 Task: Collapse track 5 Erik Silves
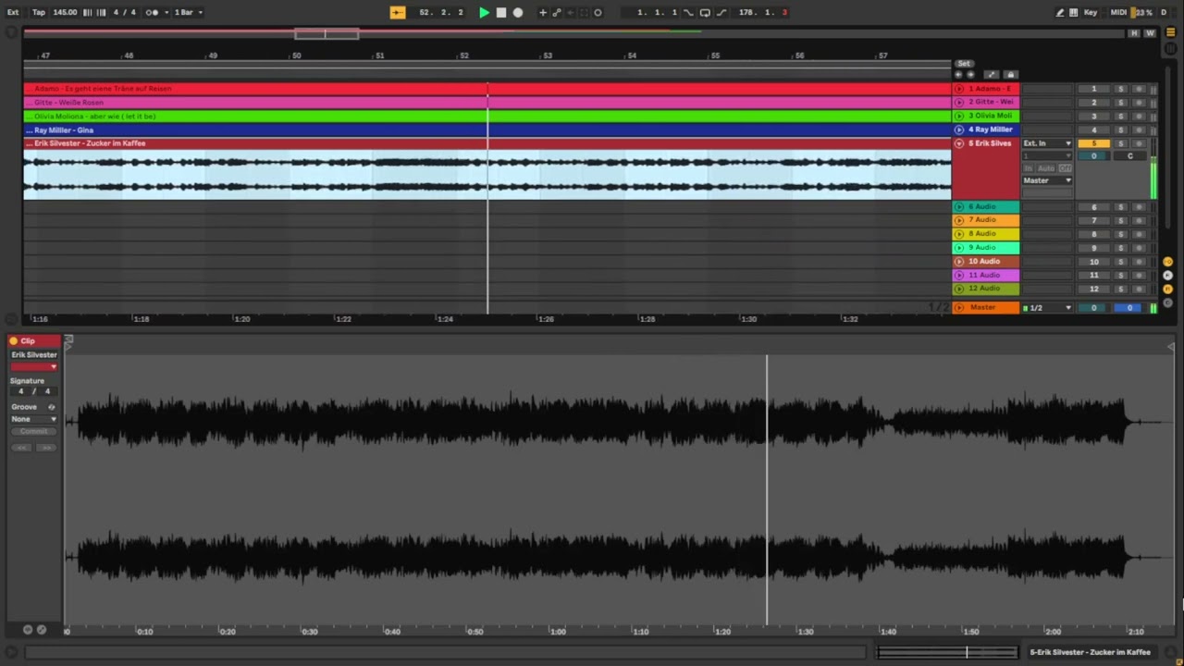click(x=959, y=143)
